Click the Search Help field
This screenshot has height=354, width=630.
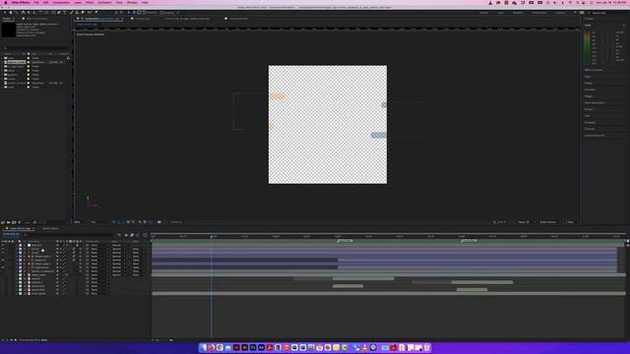coord(606,13)
